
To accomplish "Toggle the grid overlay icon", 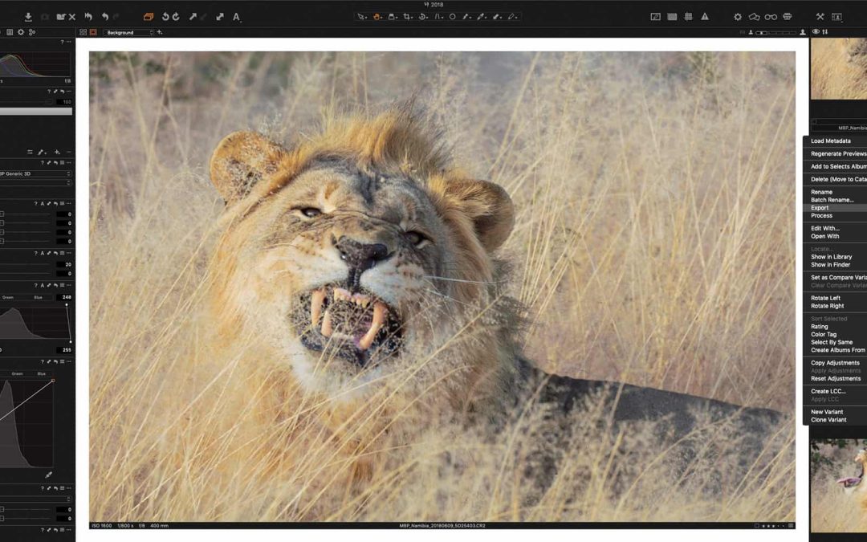I will 688,16.
